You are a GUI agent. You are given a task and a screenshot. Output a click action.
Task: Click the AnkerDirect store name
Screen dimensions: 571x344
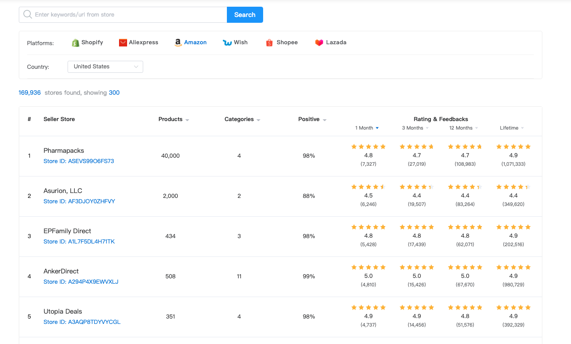coord(61,271)
